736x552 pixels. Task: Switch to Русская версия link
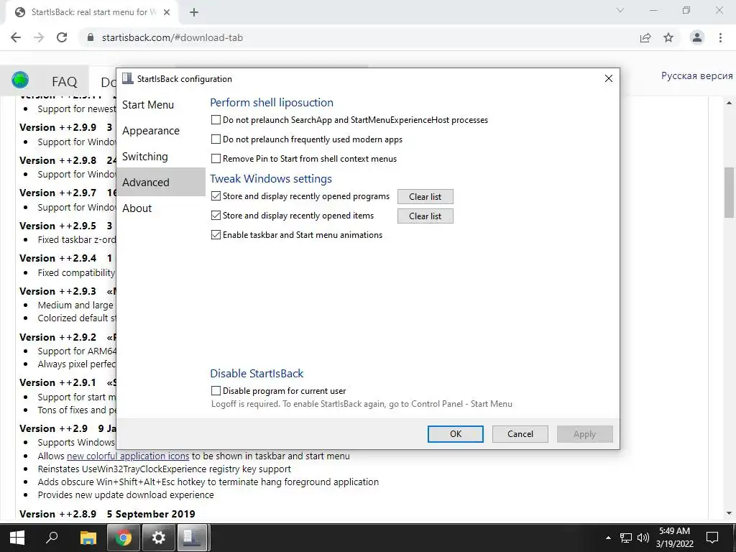696,75
